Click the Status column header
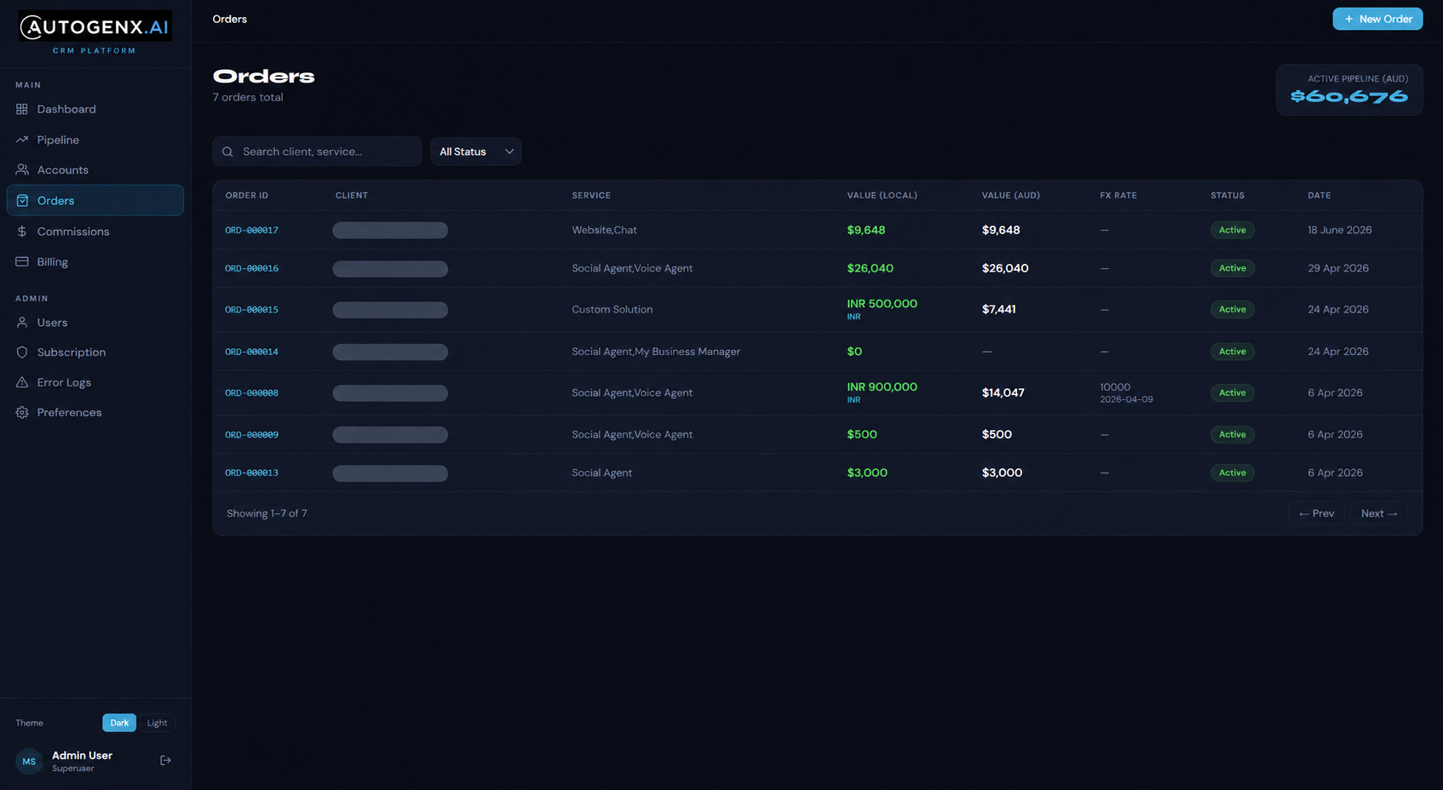This screenshot has height=790, width=1443. (x=1227, y=196)
